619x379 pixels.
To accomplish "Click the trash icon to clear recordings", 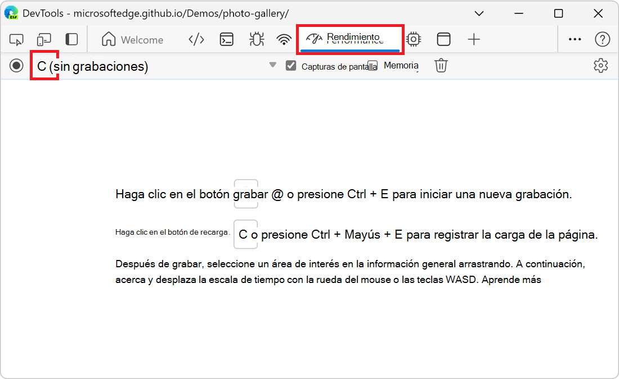I will click(441, 65).
